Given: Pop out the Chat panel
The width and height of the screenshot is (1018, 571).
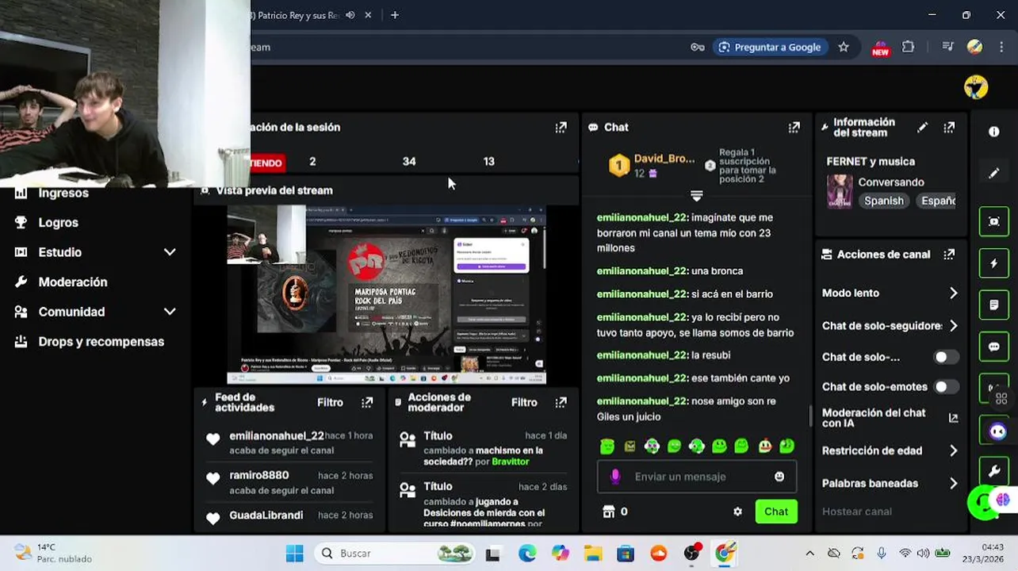Looking at the screenshot, I should [x=794, y=127].
